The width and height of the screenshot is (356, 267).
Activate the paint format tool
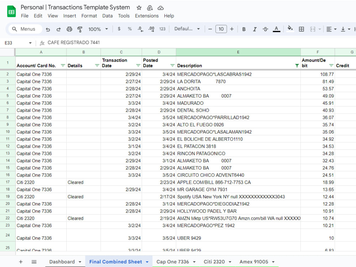tap(80, 29)
